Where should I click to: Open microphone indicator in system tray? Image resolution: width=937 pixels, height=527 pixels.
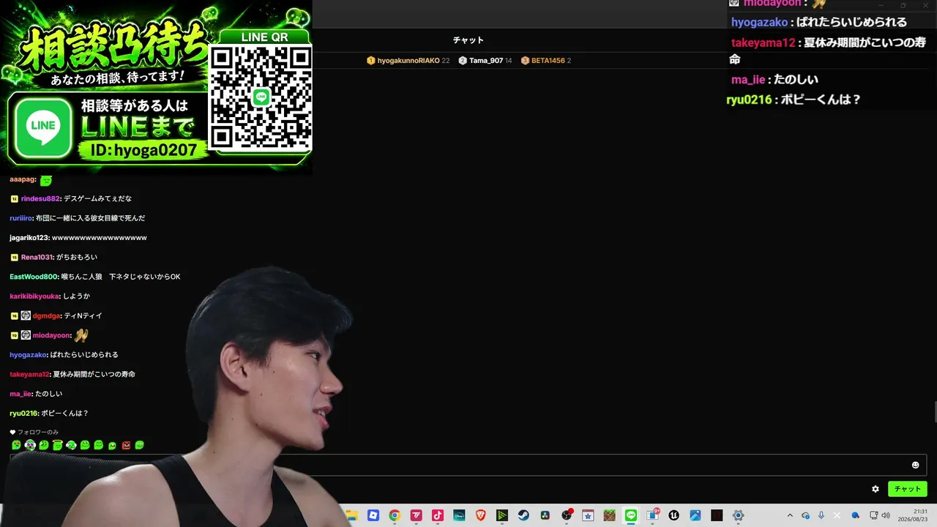click(821, 515)
